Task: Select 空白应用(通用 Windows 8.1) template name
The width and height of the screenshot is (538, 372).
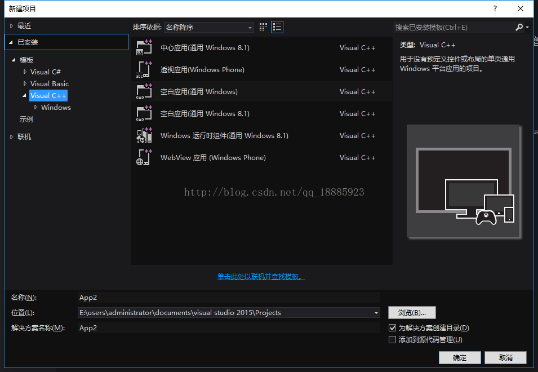Action: click(205, 114)
